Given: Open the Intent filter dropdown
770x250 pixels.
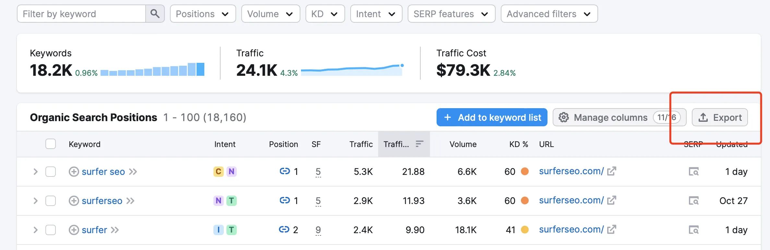Looking at the screenshot, I should click(376, 14).
